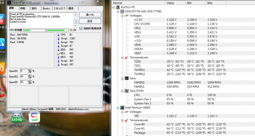
Task: Click the arrow icon next to Temp4: 0C
Action: (58, 46)
